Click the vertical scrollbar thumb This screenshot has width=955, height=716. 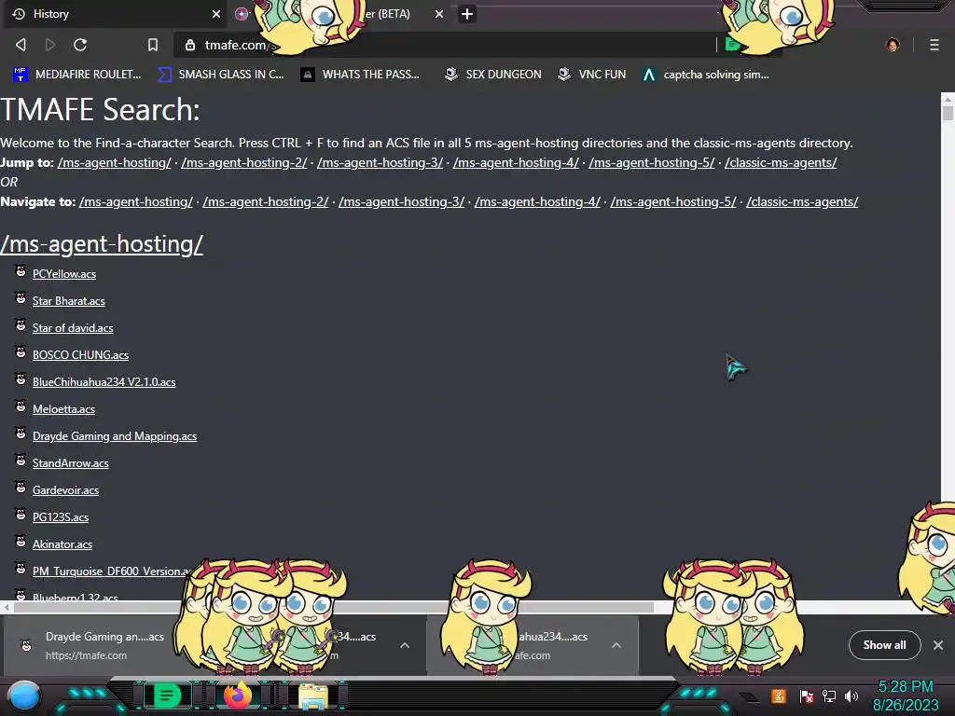(948, 113)
